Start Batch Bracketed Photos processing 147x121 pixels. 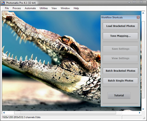pyautogui.click(x=120, y=71)
